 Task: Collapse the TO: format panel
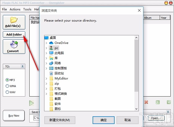[22, 66]
